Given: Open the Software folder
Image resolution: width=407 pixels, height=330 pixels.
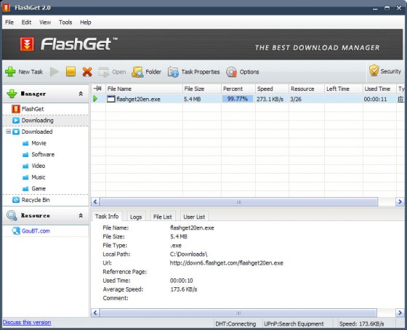Looking at the screenshot, I should pyautogui.click(x=43, y=155).
